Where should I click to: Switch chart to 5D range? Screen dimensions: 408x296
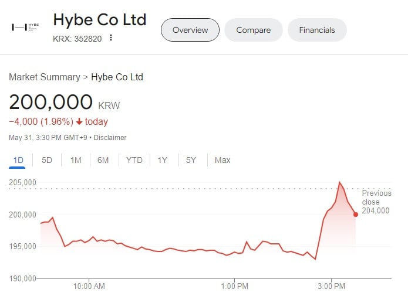(47, 160)
